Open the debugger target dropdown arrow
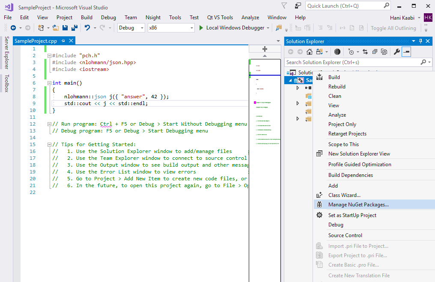This screenshot has height=282, width=435. tap(268, 28)
